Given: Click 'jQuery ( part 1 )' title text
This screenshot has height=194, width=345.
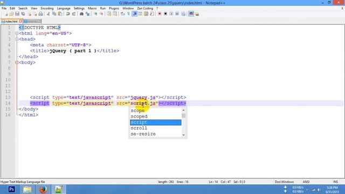Looking at the screenshot, I should [x=73, y=51].
